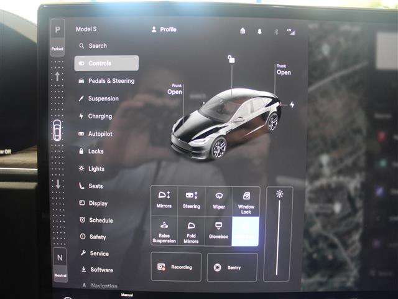Screen dimensions: 398x299
Task: Tap the Trunk Open label
Action: (284, 70)
